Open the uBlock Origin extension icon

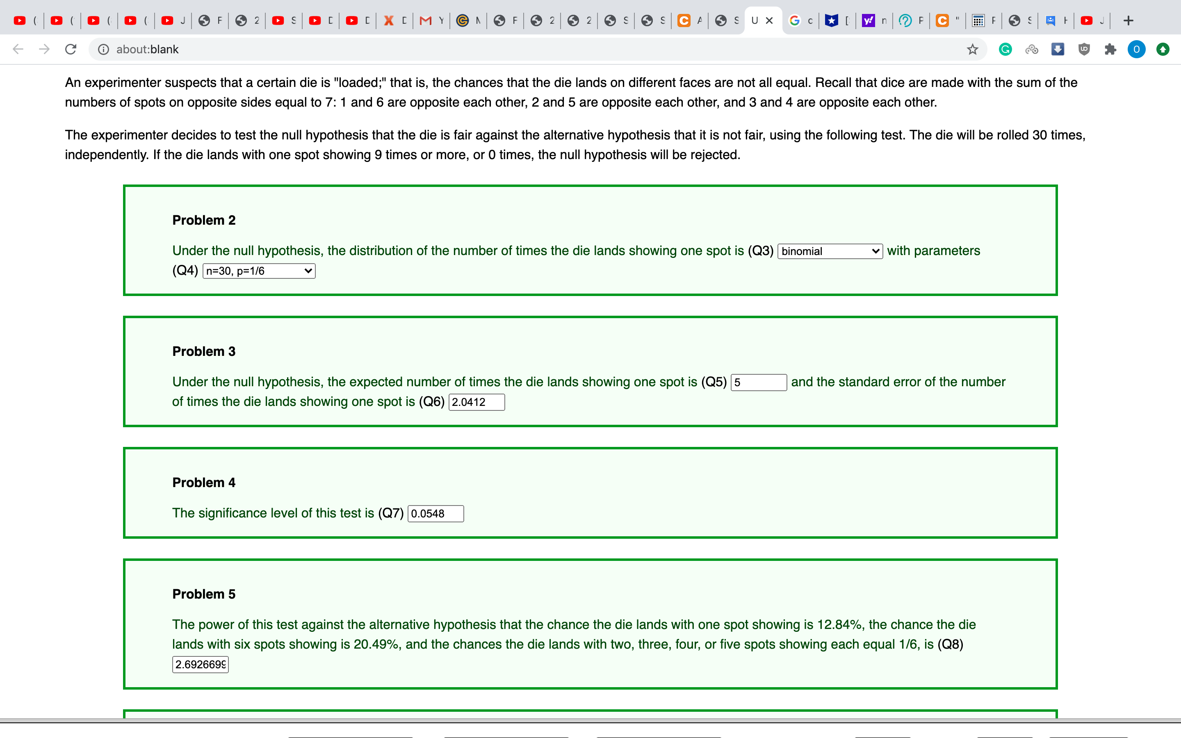(x=1084, y=49)
